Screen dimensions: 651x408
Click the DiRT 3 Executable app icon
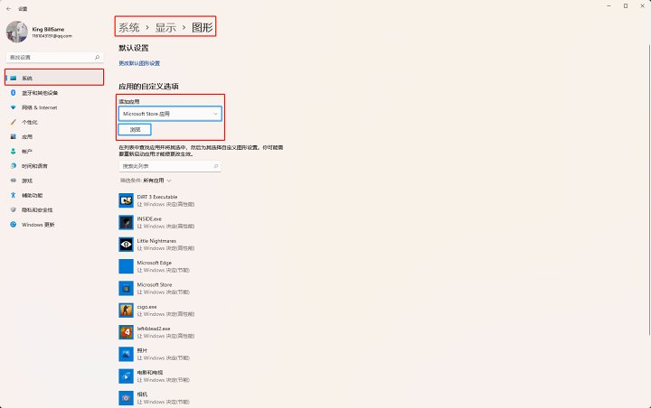point(126,200)
